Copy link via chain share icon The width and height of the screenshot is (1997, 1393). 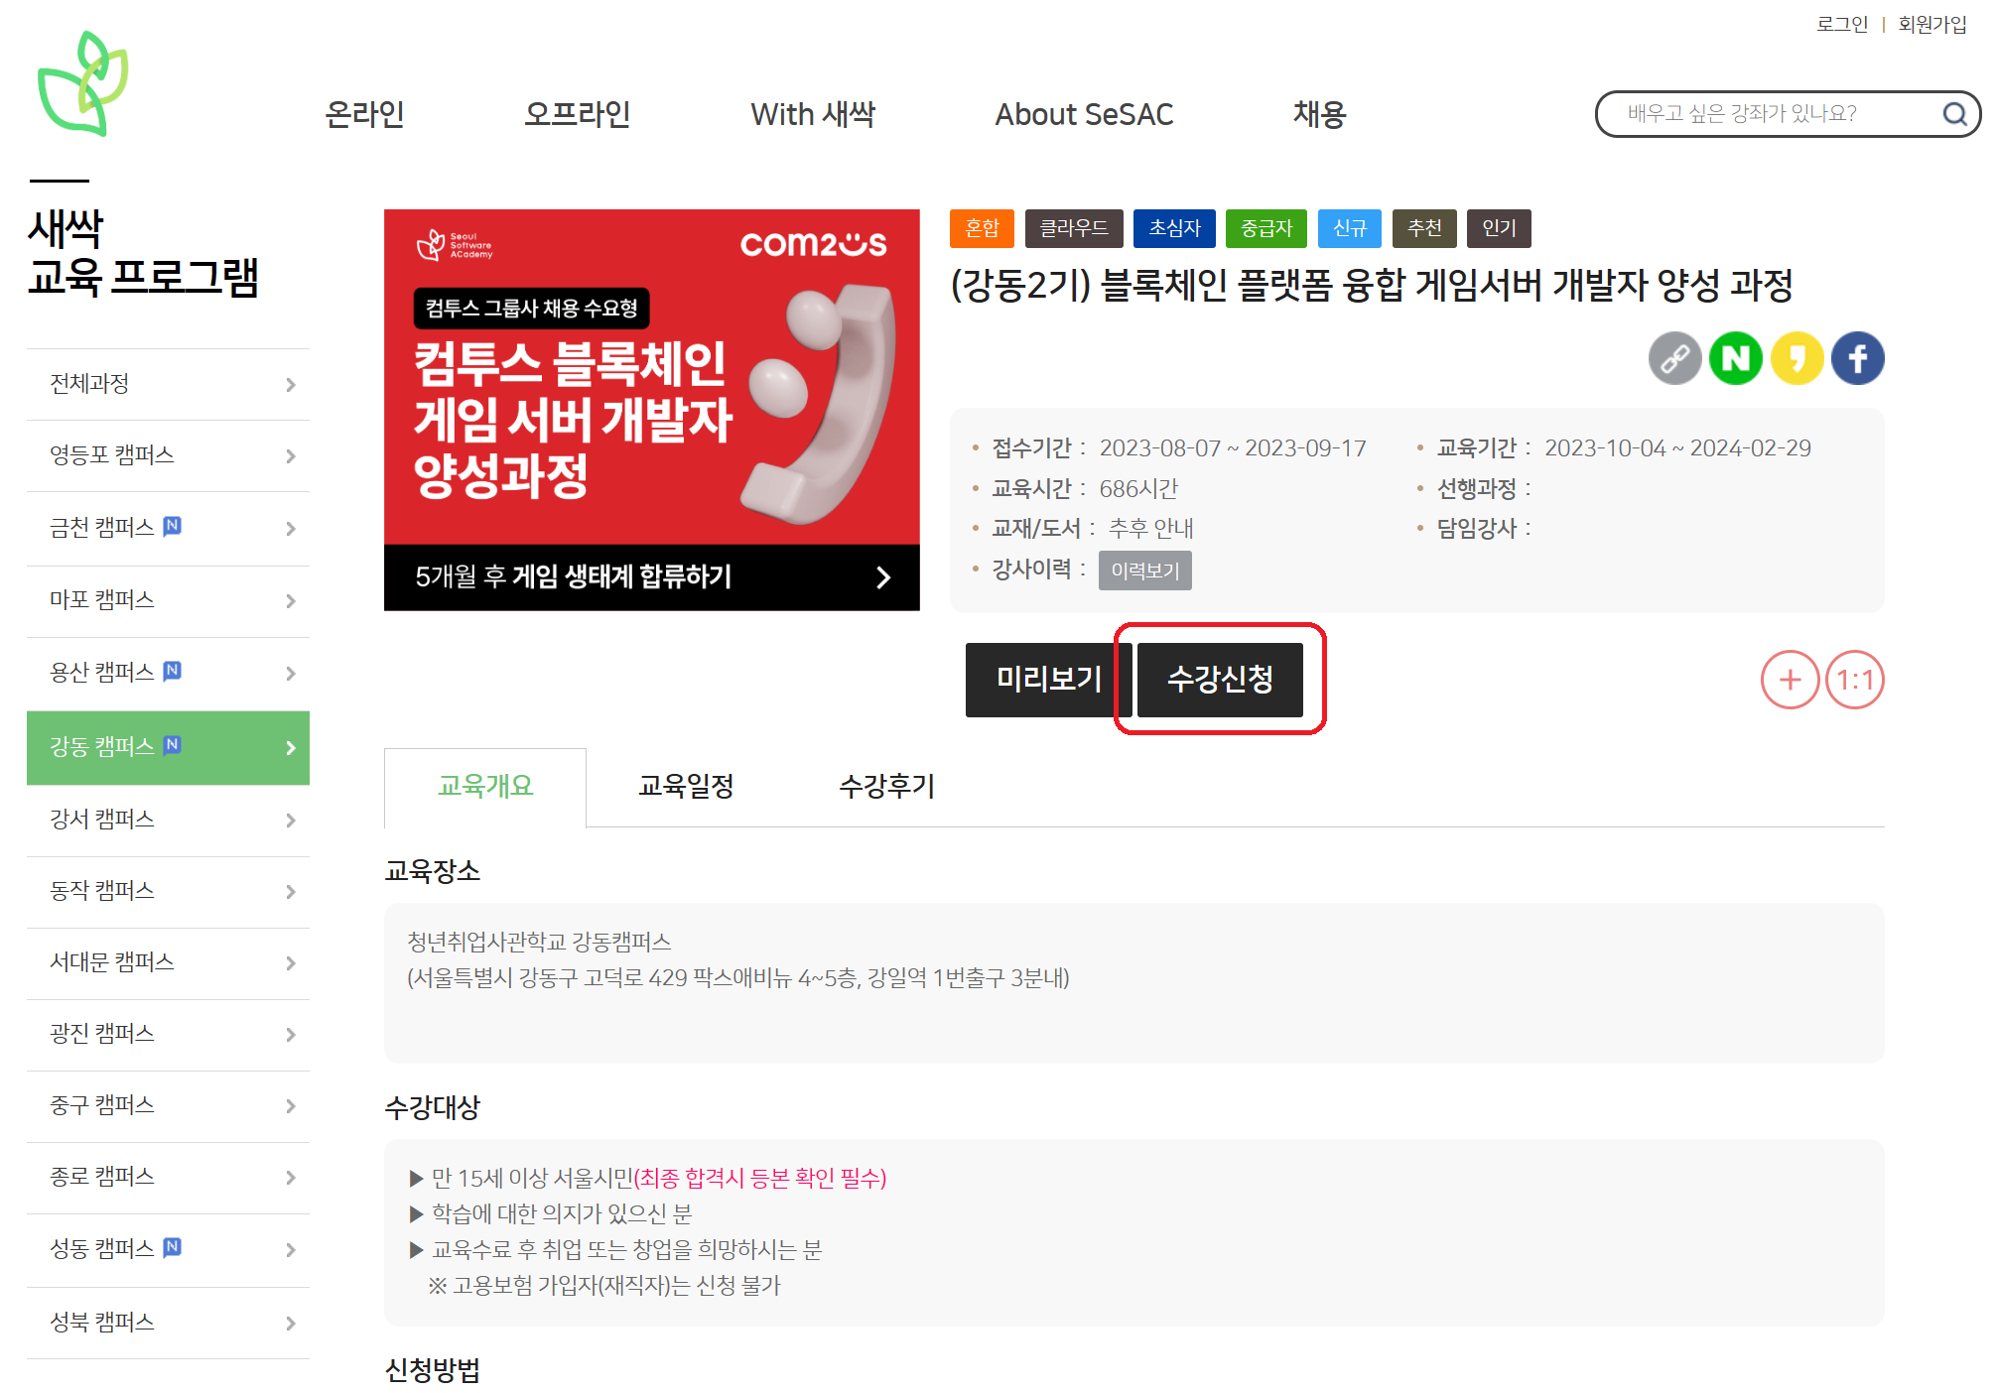pos(1674,358)
